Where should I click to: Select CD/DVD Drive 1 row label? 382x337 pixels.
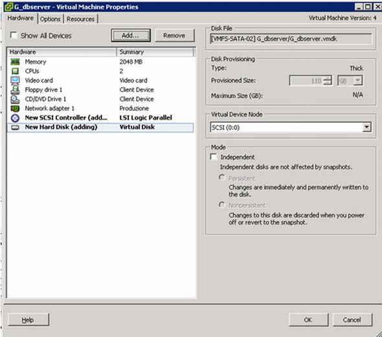tap(45, 99)
